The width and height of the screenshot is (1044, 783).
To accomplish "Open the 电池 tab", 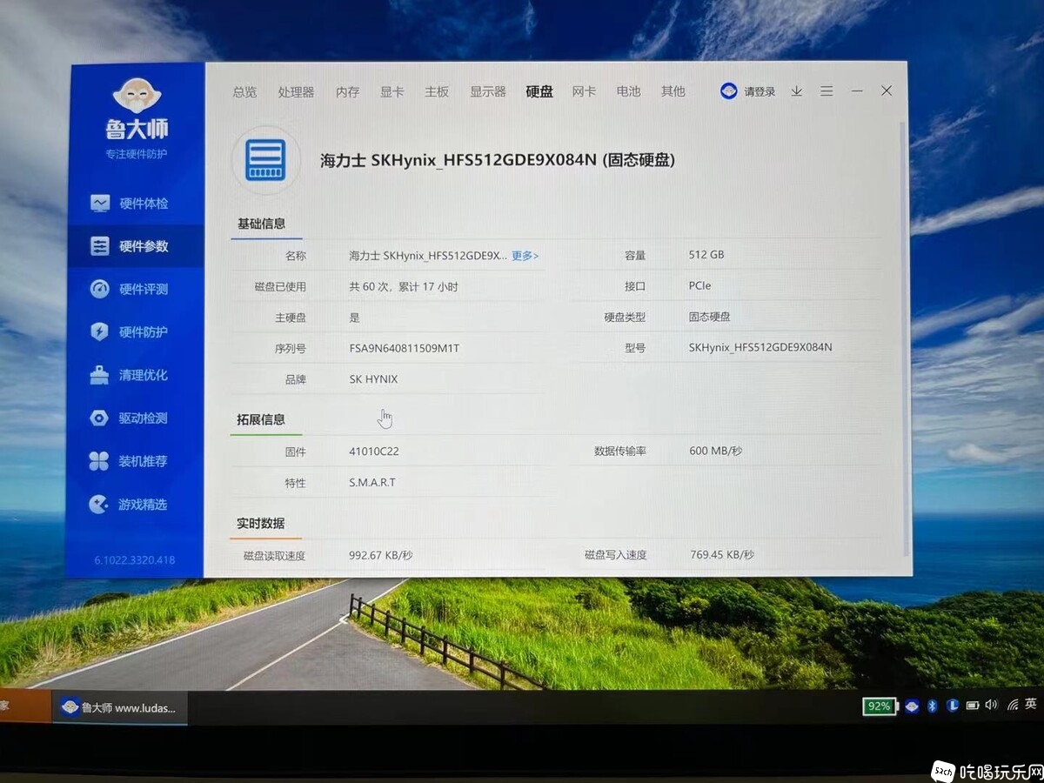I will coord(628,91).
